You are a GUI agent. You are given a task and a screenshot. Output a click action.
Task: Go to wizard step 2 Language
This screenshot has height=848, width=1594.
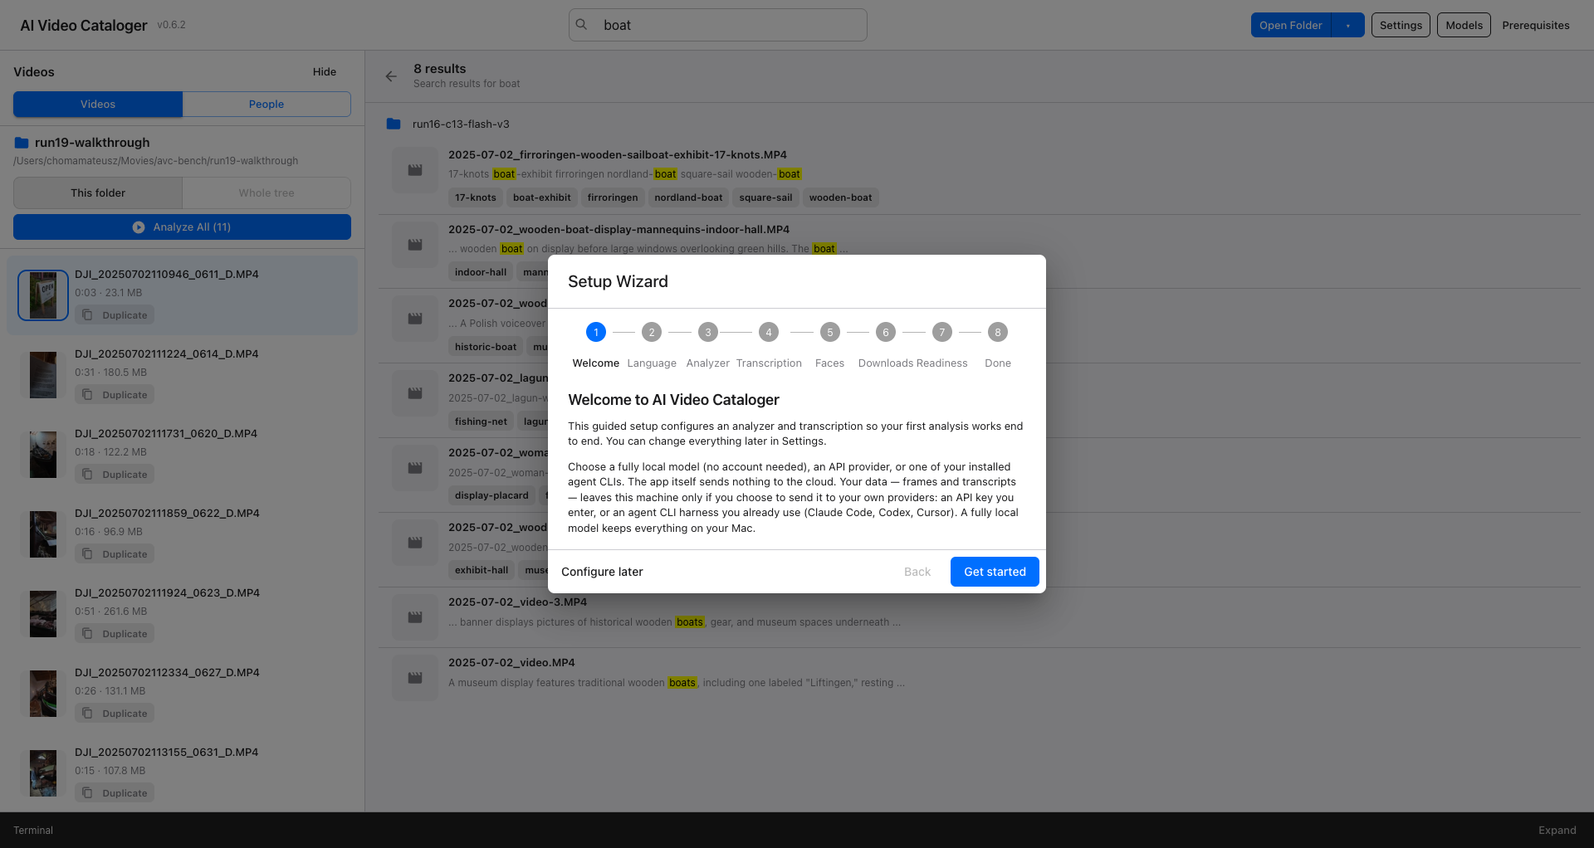(652, 333)
